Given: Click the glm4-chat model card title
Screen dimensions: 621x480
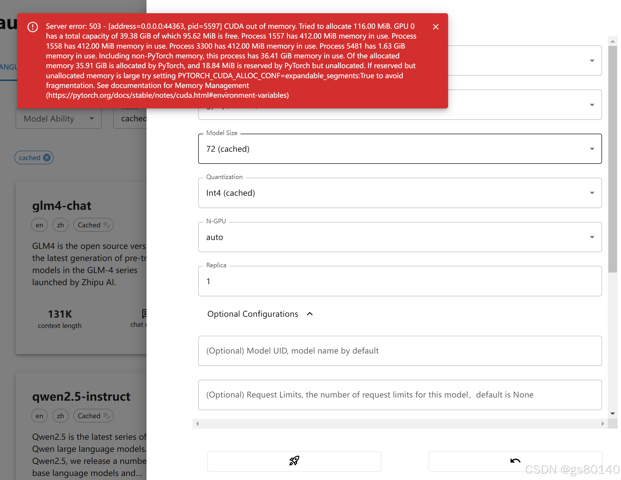Looking at the screenshot, I should click(61, 206).
